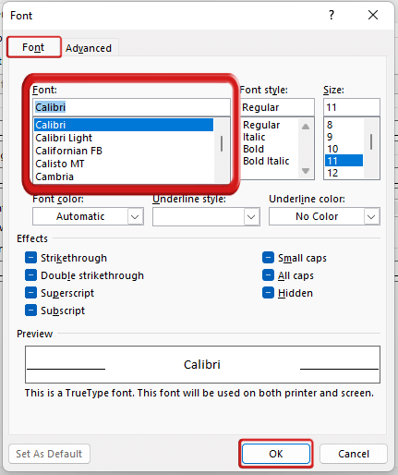
Task: Click the Cancel button
Action: [x=354, y=454]
